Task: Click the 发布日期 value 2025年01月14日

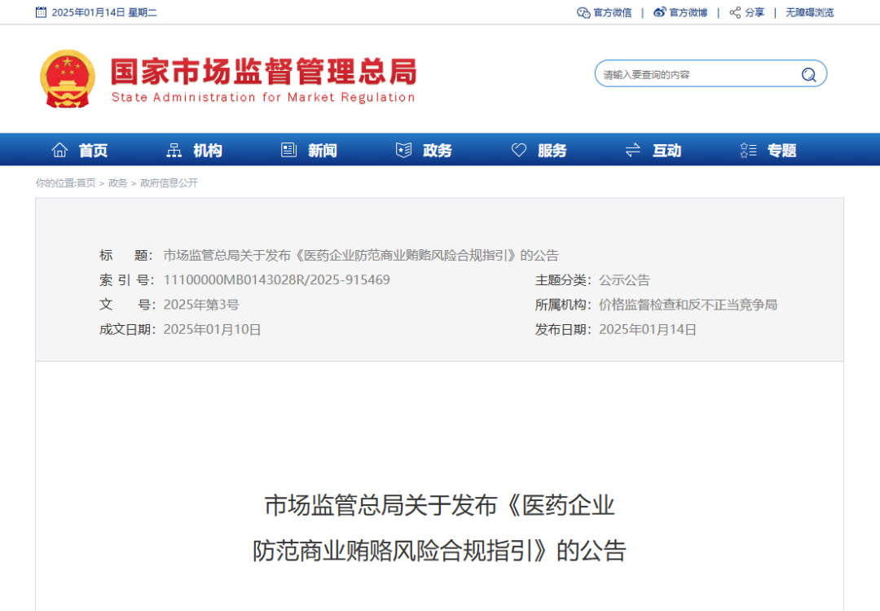Action: (647, 329)
